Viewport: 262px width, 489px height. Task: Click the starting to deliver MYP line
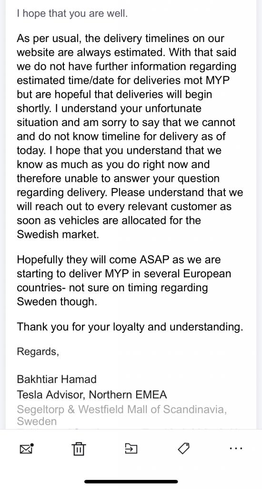[x=124, y=274]
